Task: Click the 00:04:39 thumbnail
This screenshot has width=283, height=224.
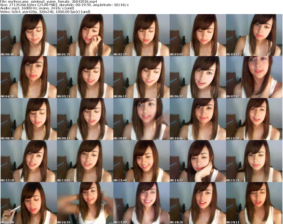Action: pyautogui.click(x=29, y=77)
